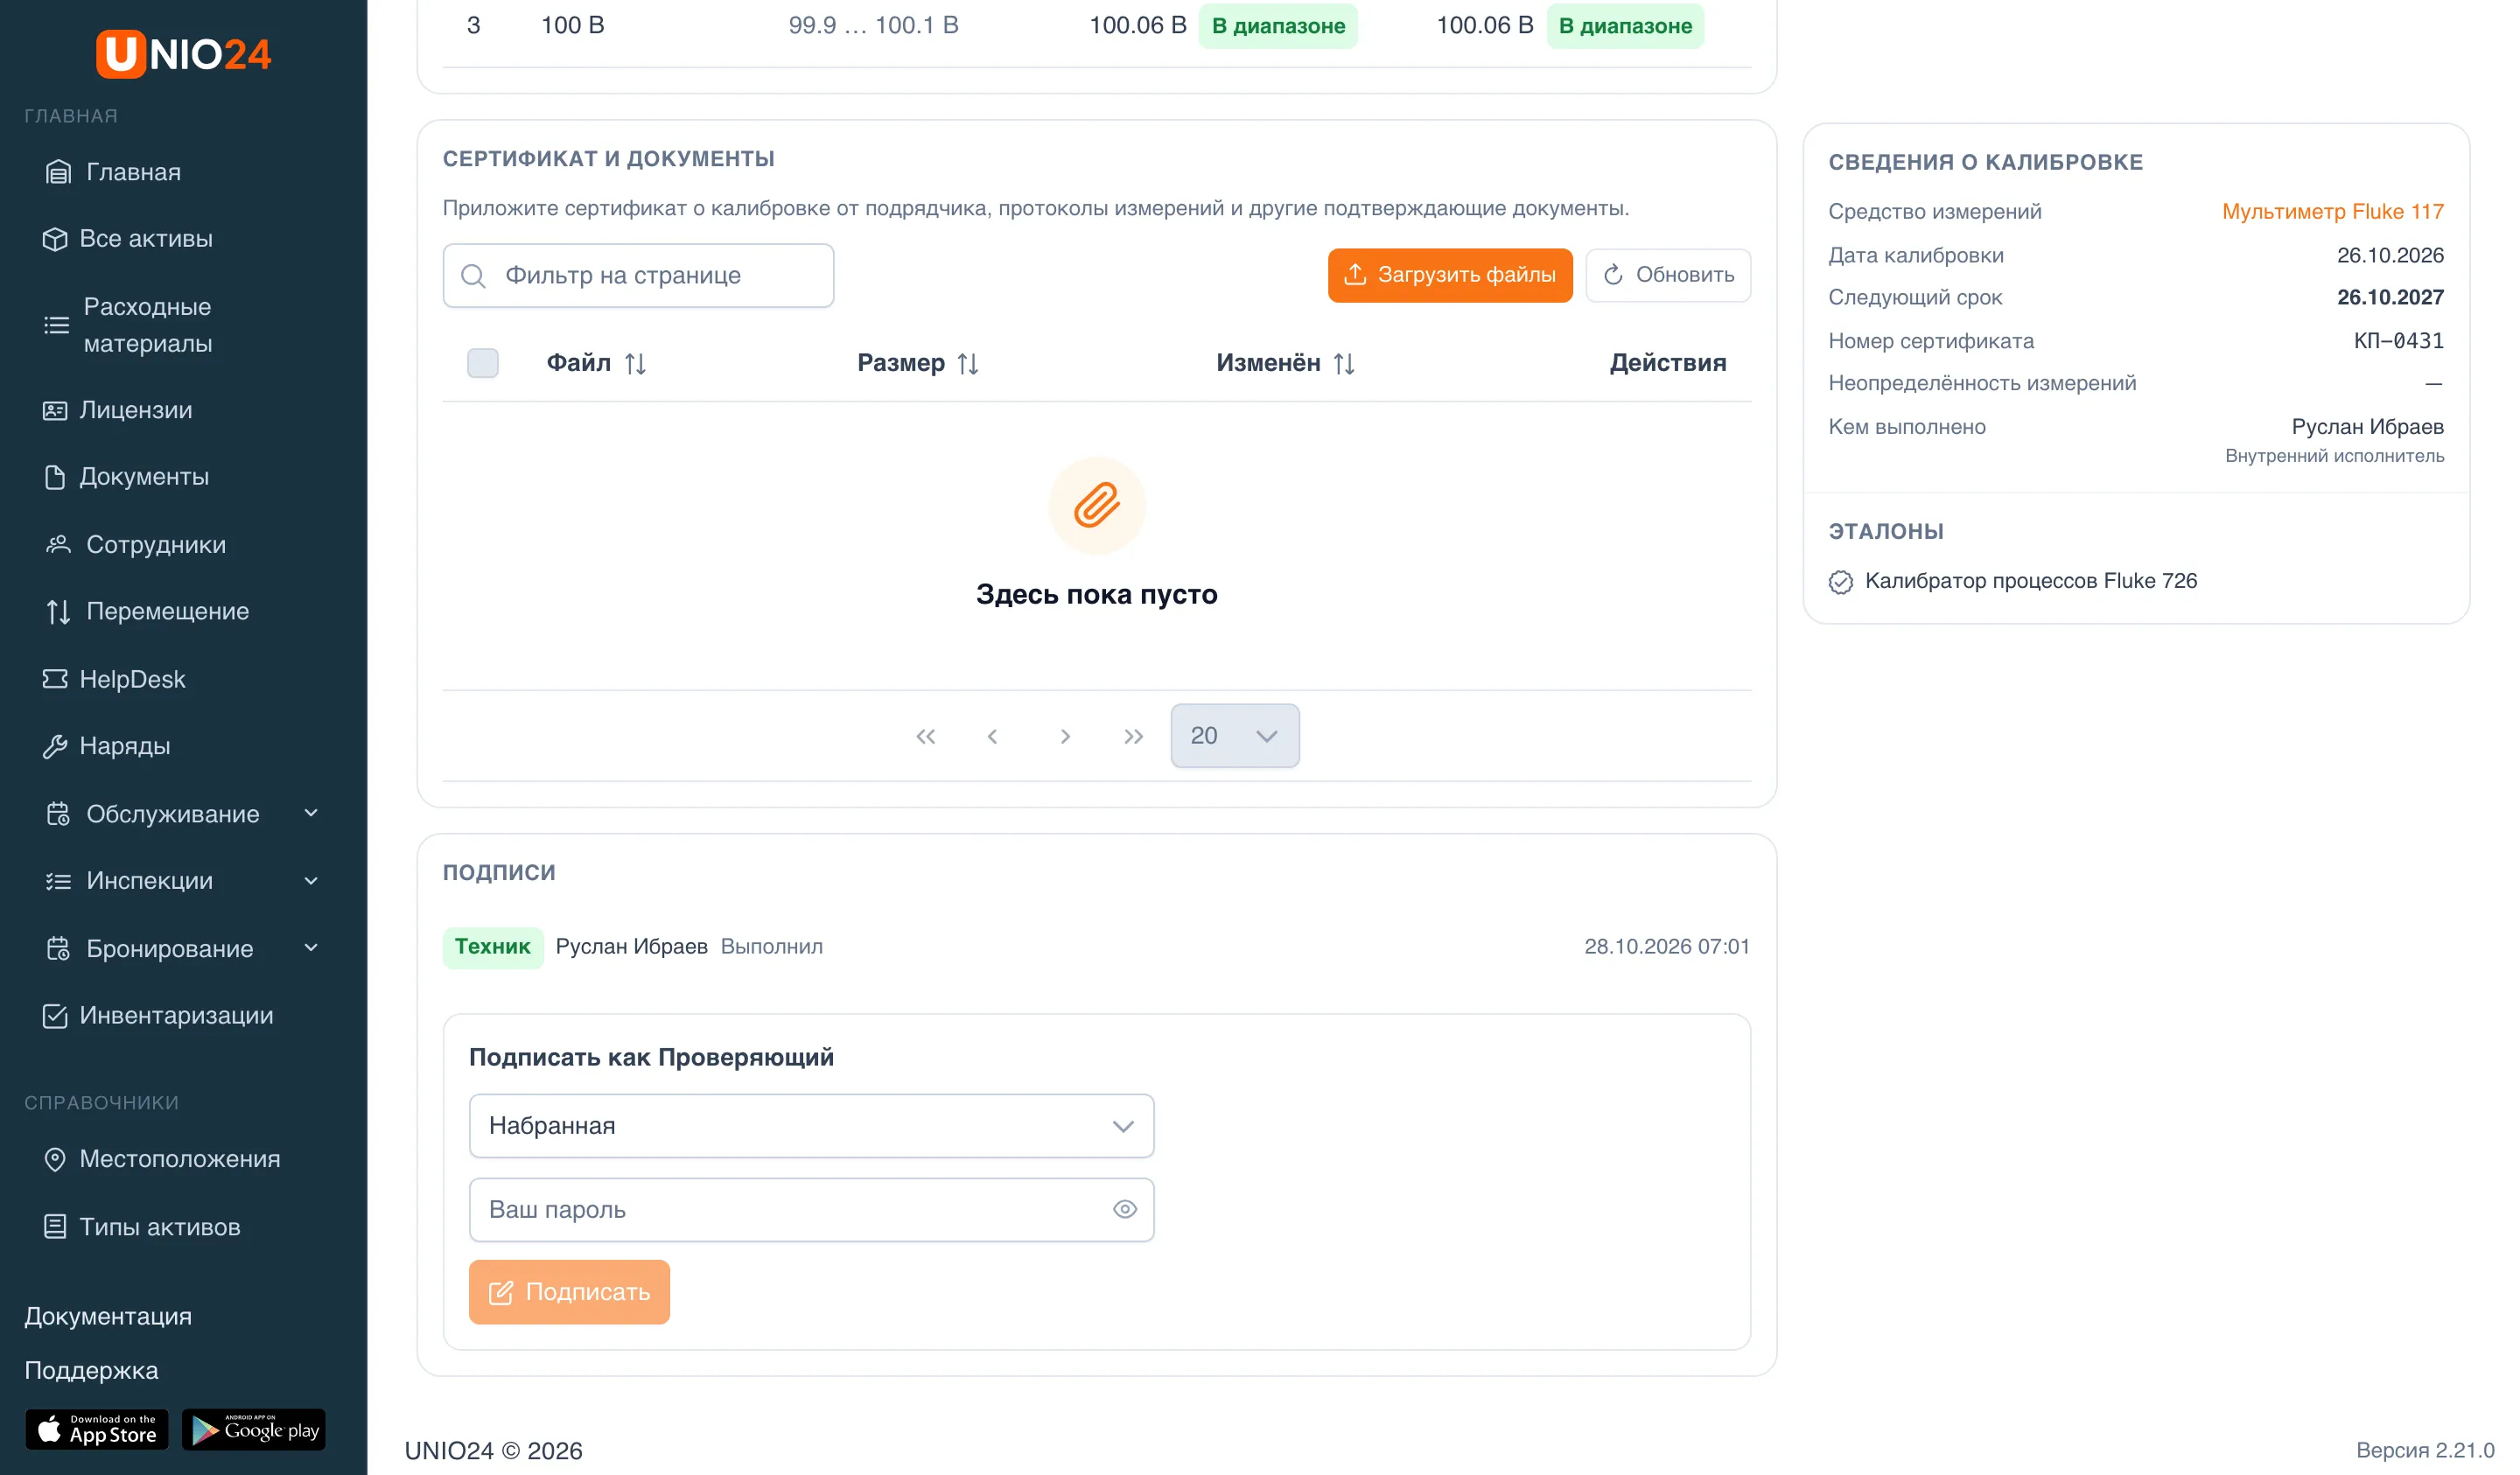Image resolution: width=2520 pixels, height=1475 pixels.
Task: Click the Загрузить файлы button
Action: click(1449, 274)
